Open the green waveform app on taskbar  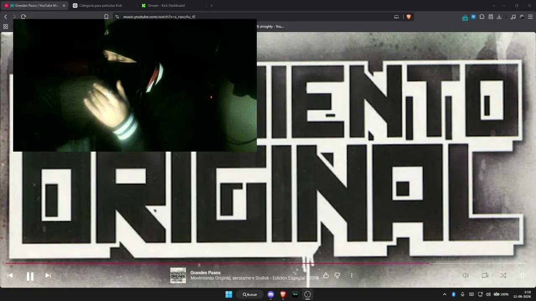click(x=295, y=294)
